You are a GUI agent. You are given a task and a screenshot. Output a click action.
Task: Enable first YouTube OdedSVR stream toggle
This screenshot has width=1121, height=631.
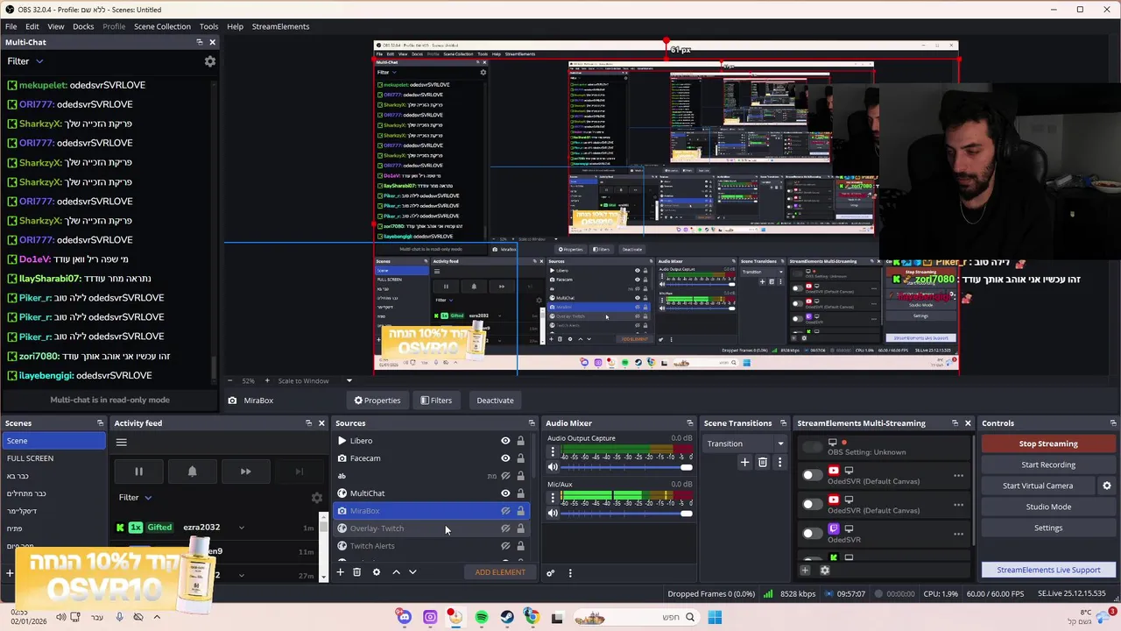(x=812, y=476)
